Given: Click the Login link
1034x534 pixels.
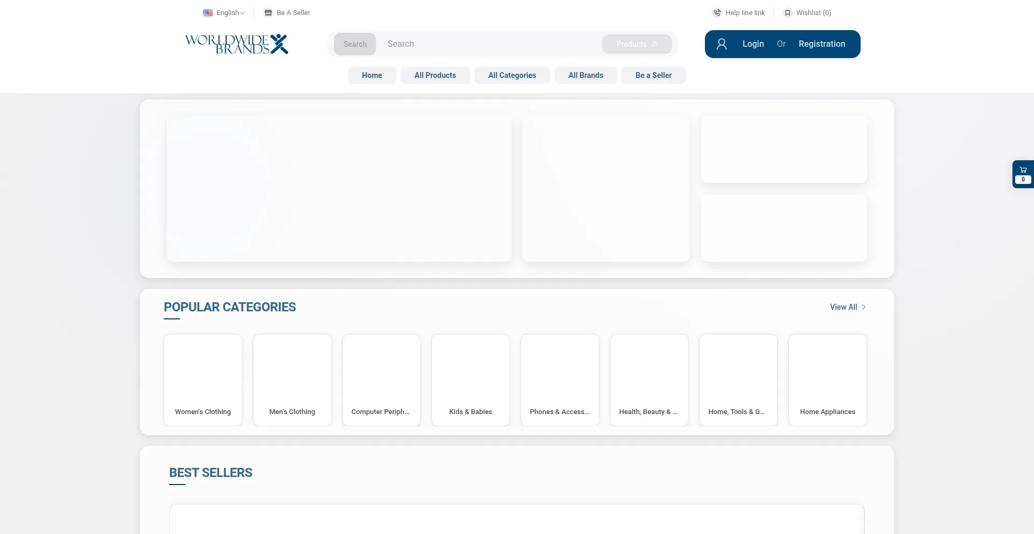Looking at the screenshot, I should click(753, 44).
